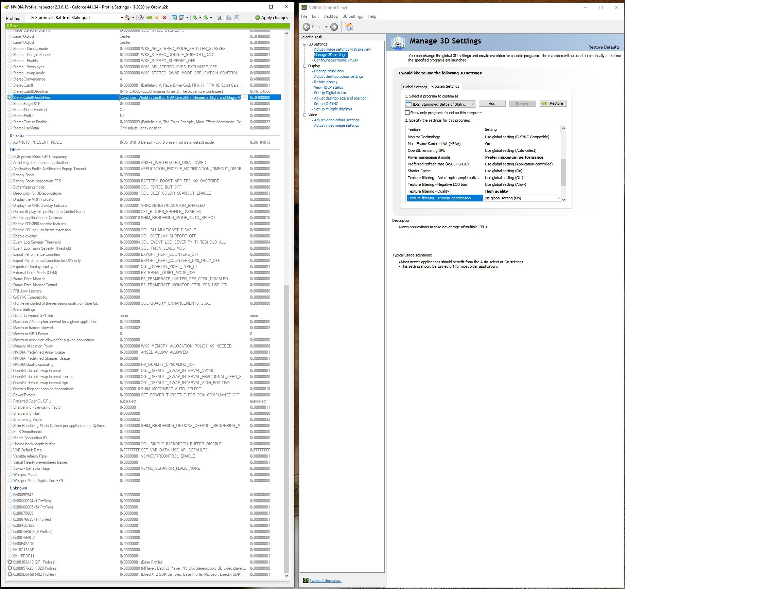Click gear icon of 0x809D5F60 (402 Profiles) row
This screenshot has height=589, width=783.
(10, 574)
